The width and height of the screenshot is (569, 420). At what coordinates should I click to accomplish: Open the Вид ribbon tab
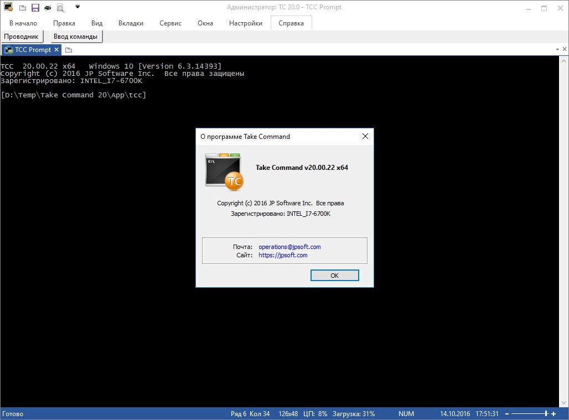pyautogui.click(x=97, y=23)
